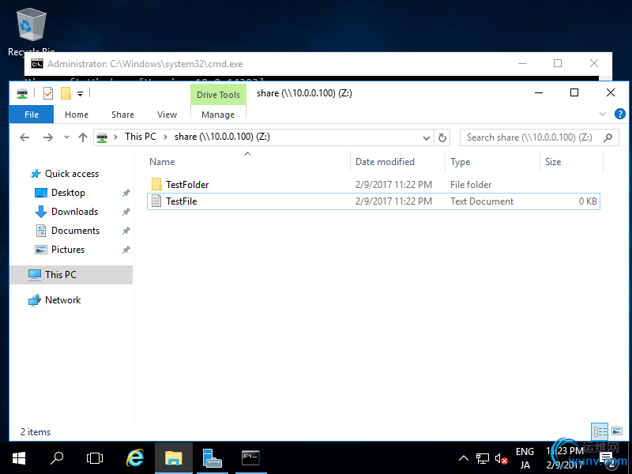632x474 pixels.
Task: Sort by the Type column header
Action: point(461,162)
